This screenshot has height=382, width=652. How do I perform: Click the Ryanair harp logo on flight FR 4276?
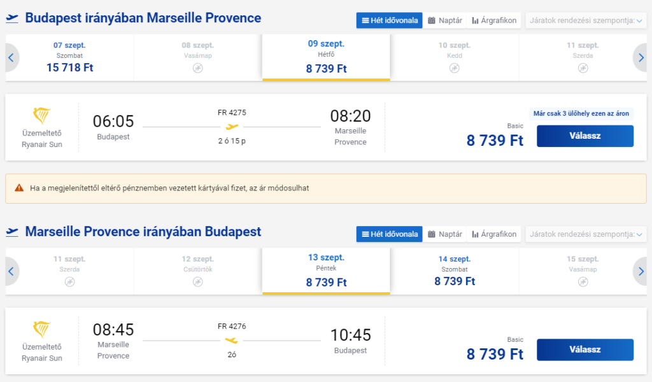(42, 330)
